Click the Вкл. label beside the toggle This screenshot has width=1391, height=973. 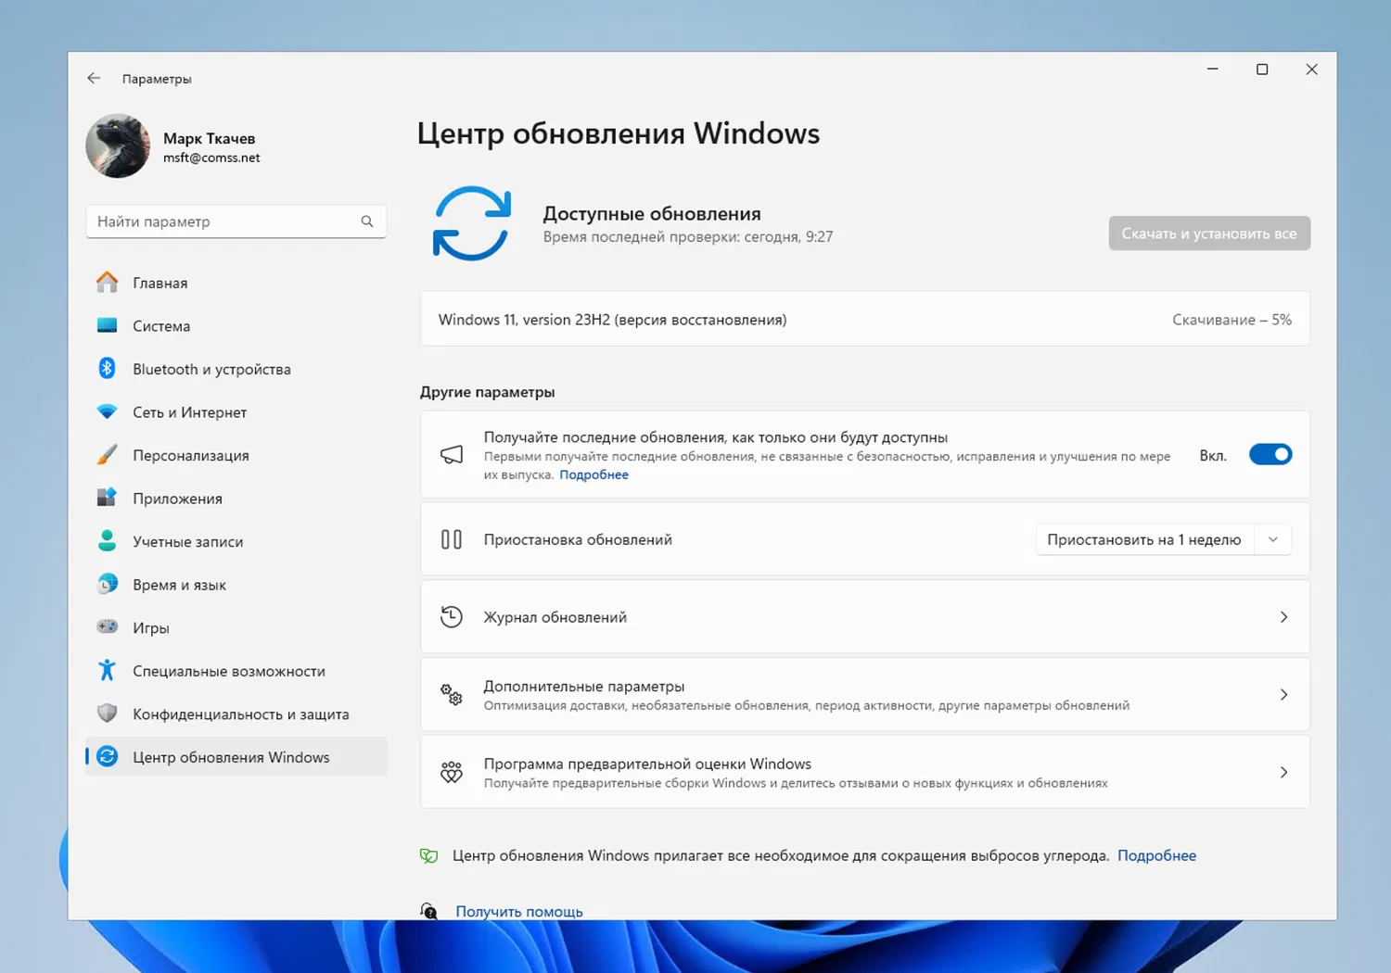(1213, 455)
